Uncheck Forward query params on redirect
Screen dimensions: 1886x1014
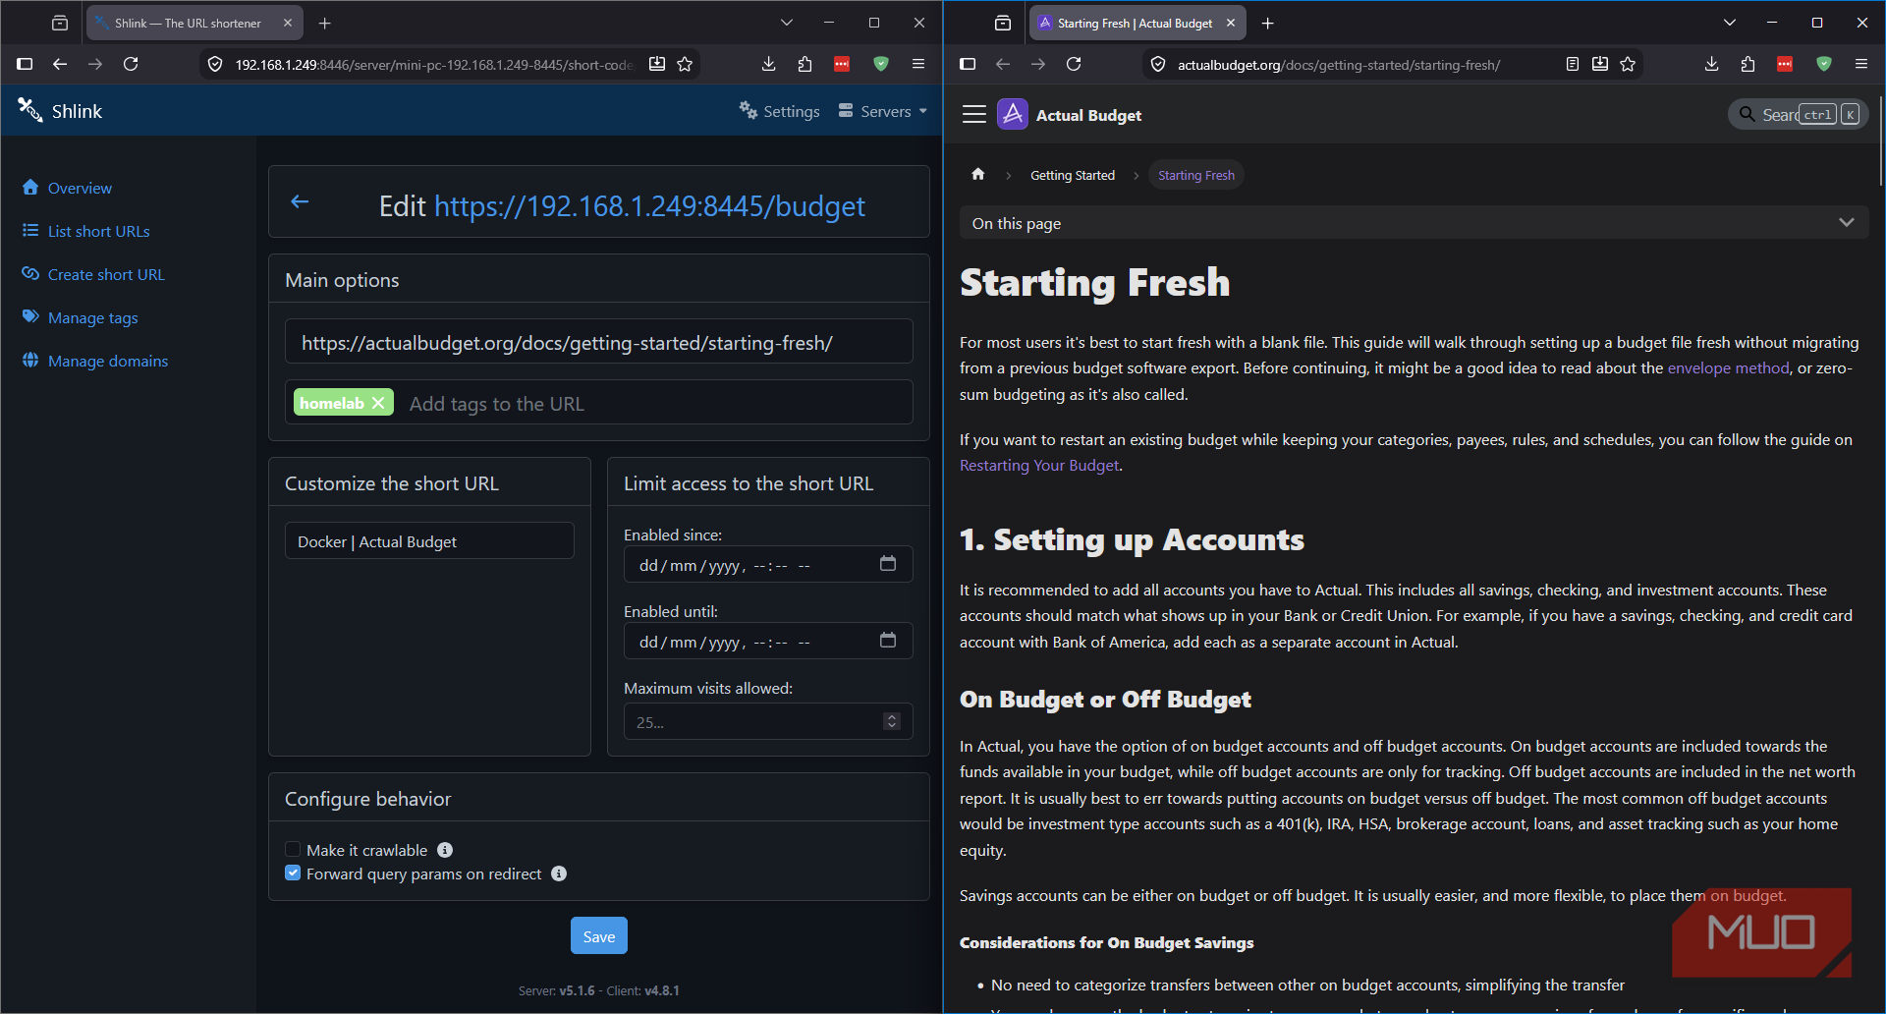293,873
